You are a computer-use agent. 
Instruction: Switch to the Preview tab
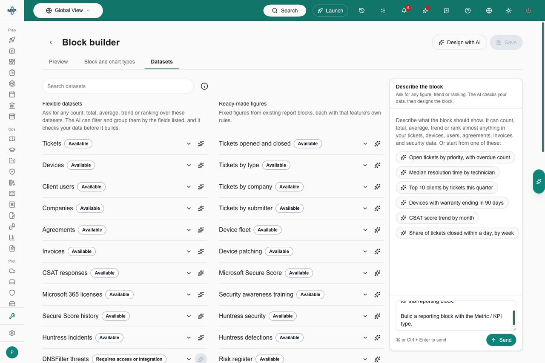coord(58,62)
